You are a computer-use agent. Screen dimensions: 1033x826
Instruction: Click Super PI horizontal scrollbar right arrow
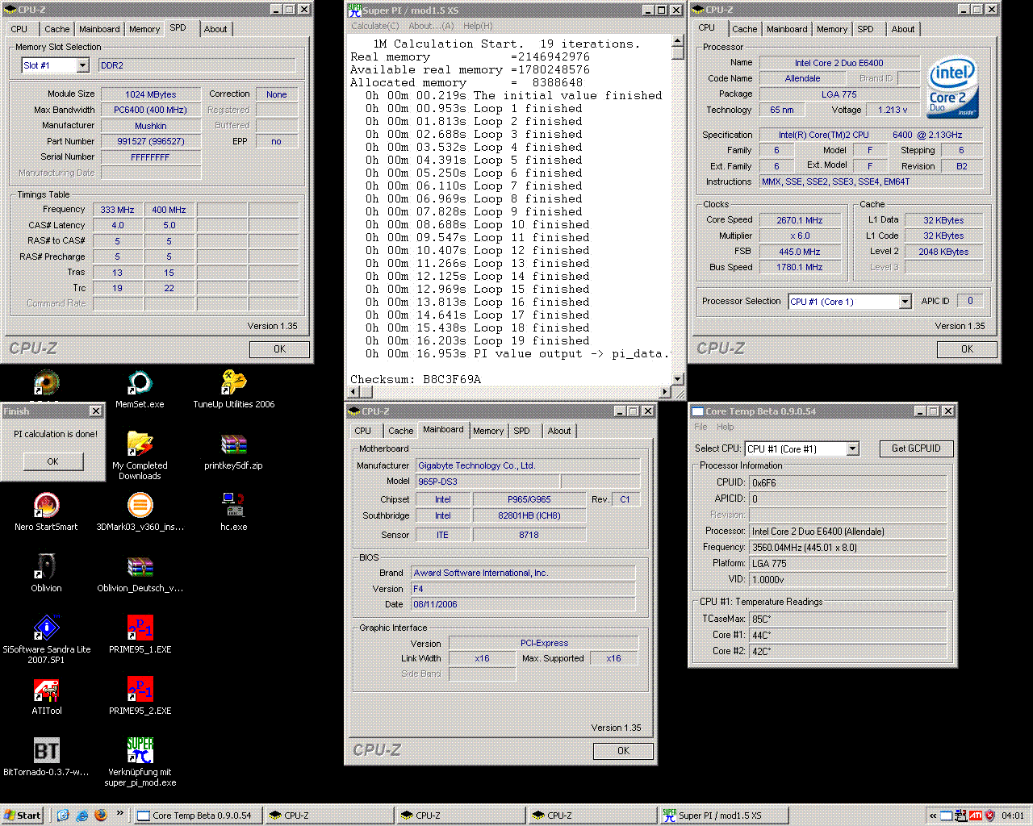[665, 391]
